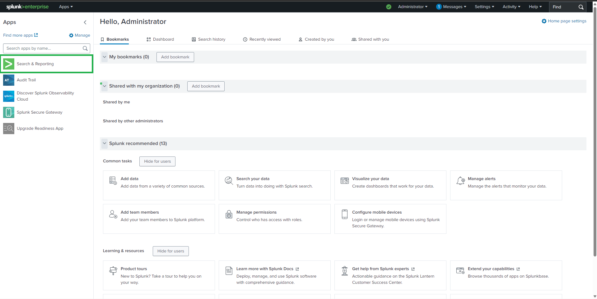Viewport: 597px width, 299px height.
Task: Click the Manage permissions card title
Action: pos(256,212)
